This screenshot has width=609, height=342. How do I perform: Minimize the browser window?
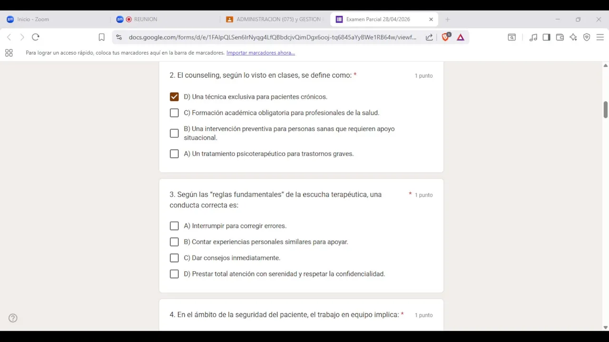point(558,19)
